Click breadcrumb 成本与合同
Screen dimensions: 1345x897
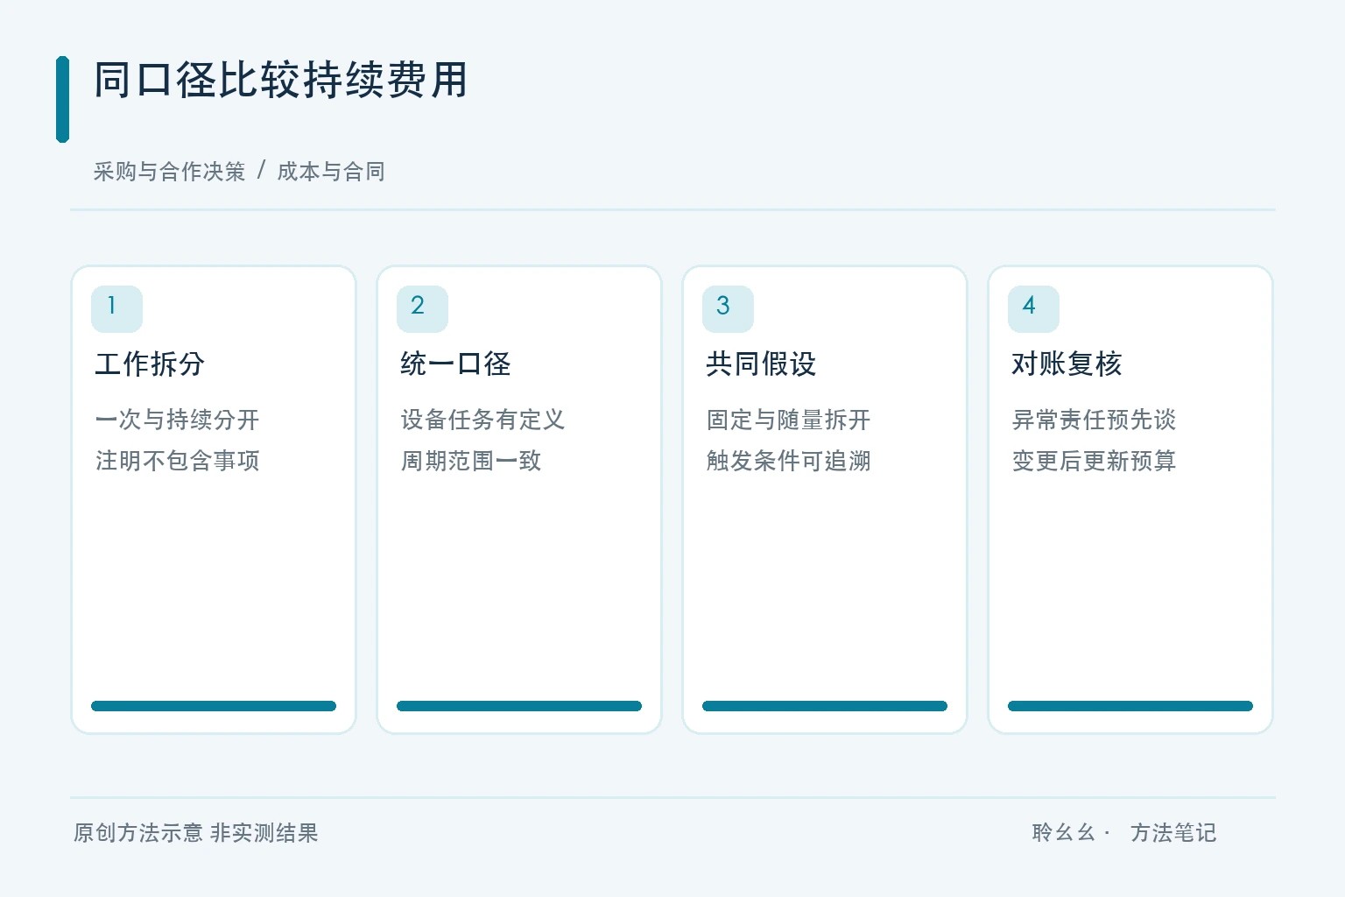(331, 172)
